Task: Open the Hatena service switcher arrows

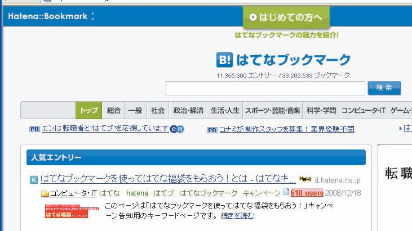Action: (92, 16)
